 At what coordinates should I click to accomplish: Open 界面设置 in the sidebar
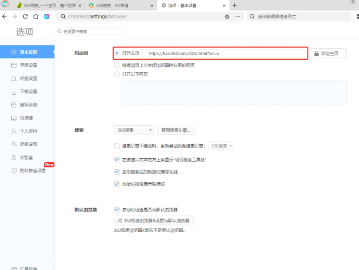[x=27, y=65]
